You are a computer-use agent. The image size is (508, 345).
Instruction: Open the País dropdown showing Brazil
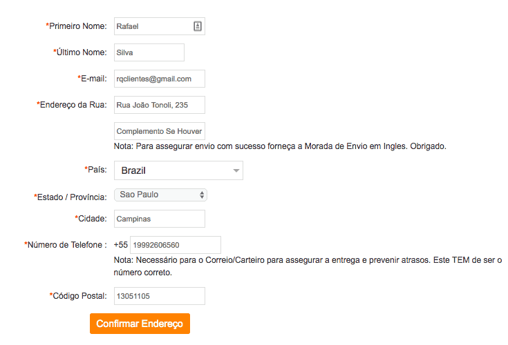coord(178,170)
